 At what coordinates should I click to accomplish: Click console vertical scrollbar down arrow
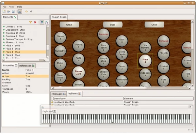(192, 85)
